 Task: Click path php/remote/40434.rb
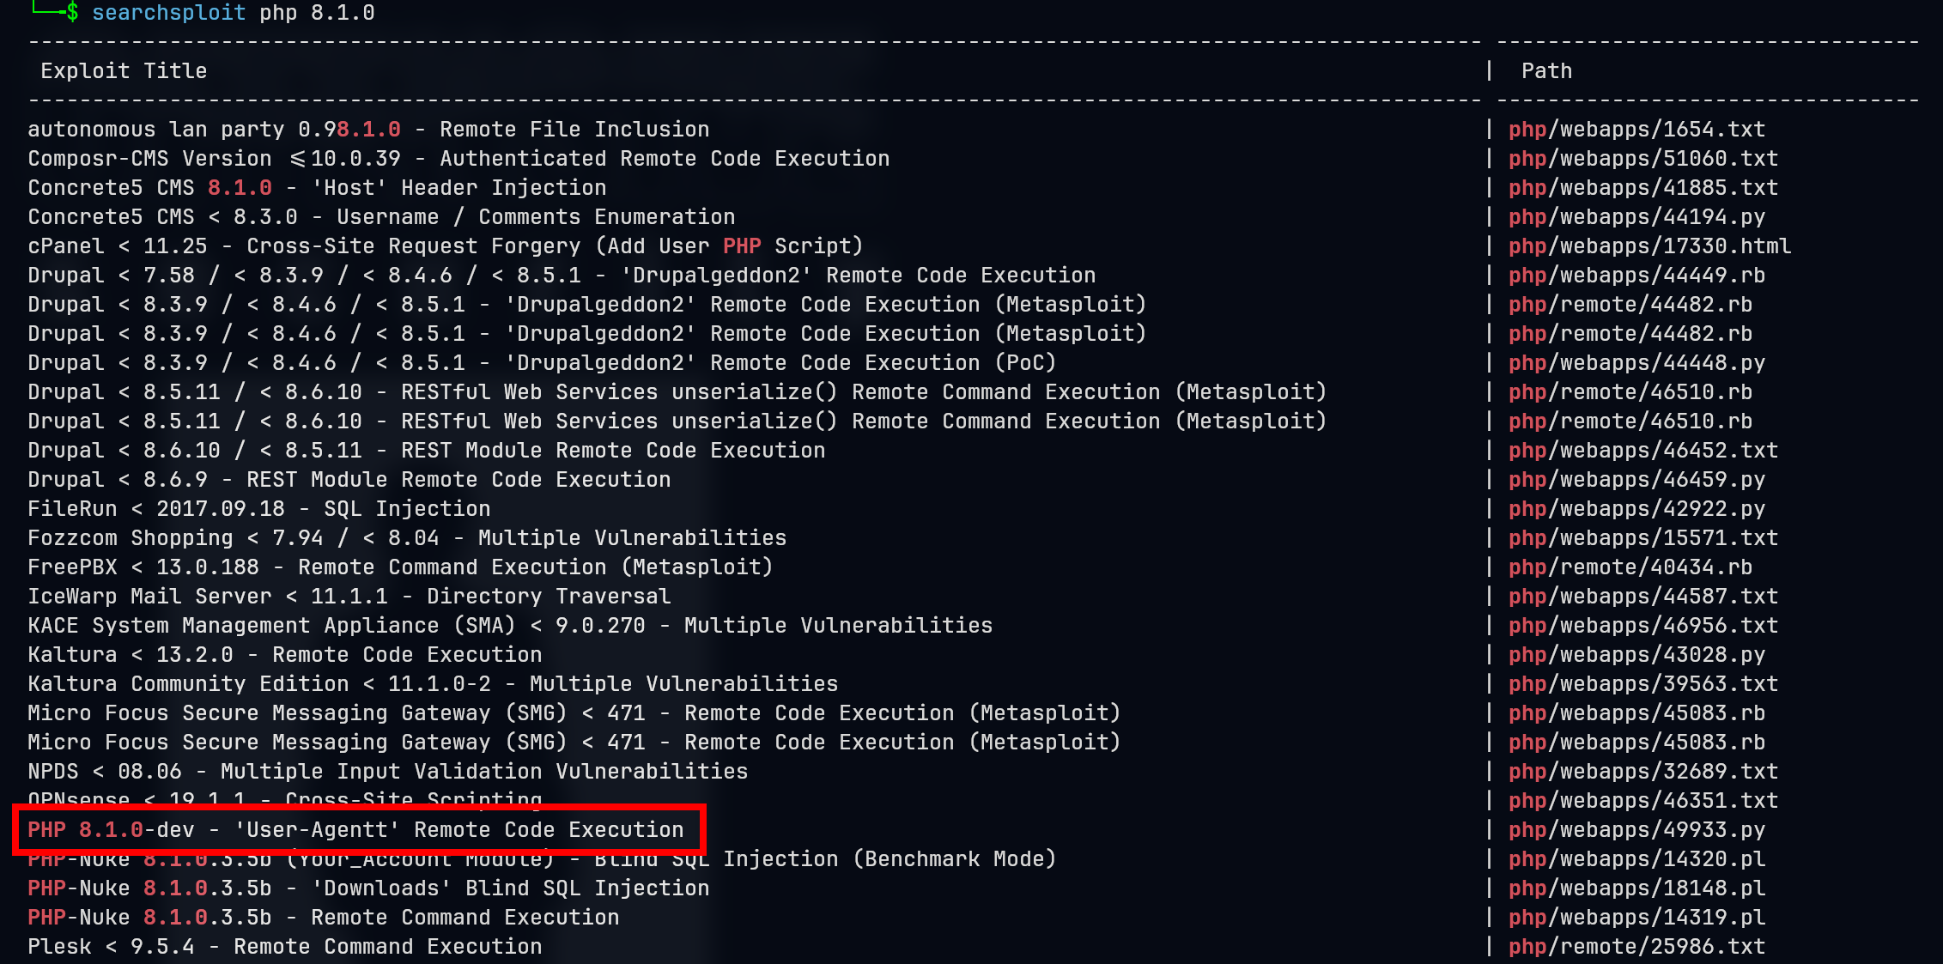(x=1630, y=567)
